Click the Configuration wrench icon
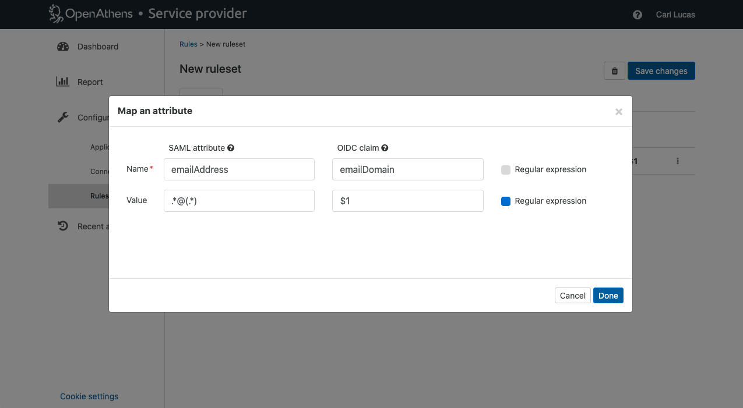 pos(63,118)
